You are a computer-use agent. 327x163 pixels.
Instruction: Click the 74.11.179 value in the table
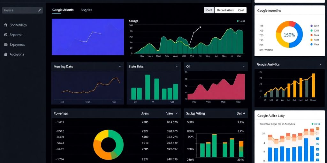(x=172, y=159)
